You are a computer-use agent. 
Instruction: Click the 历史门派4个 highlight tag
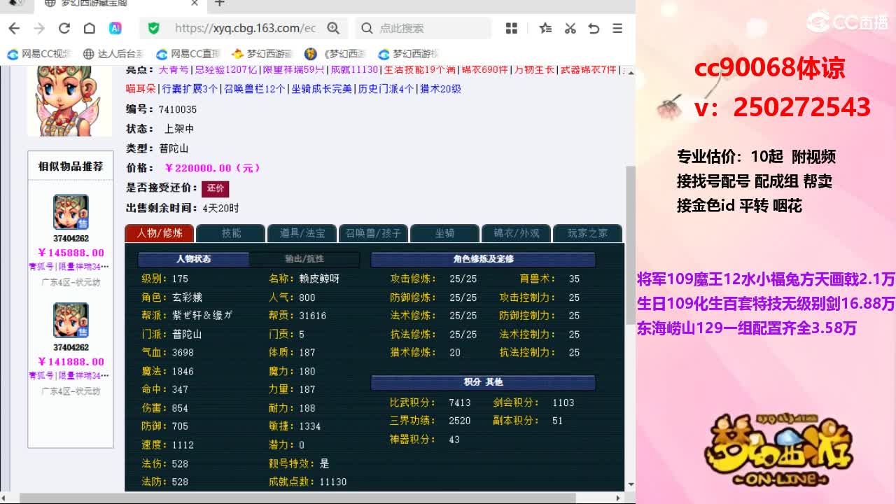click(386, 89)
